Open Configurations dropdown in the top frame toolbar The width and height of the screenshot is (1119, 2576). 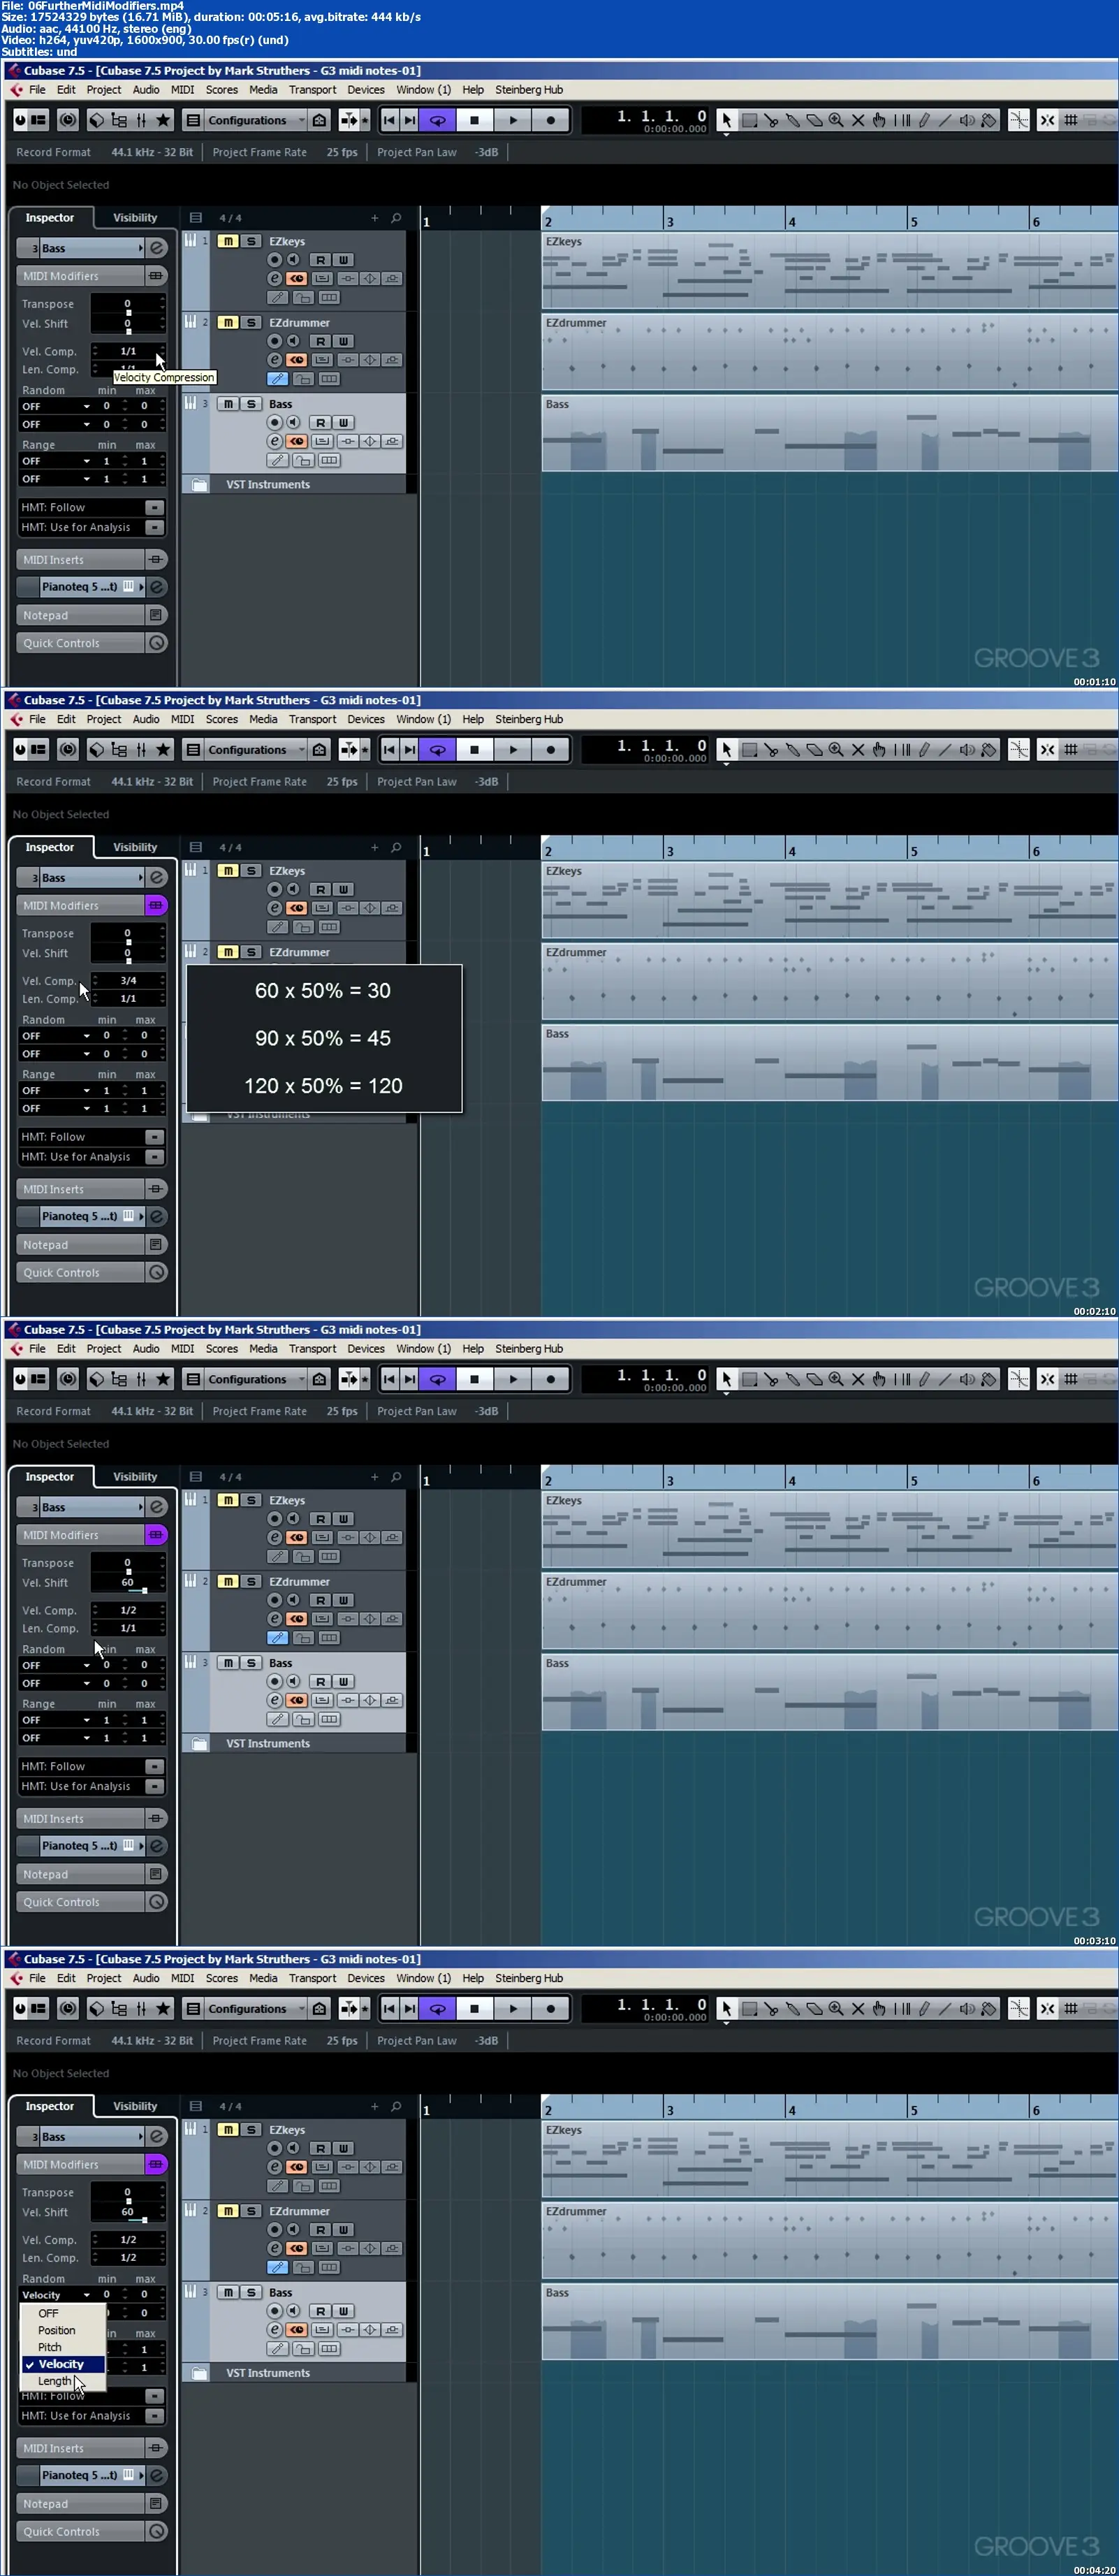tap(255, 120)
